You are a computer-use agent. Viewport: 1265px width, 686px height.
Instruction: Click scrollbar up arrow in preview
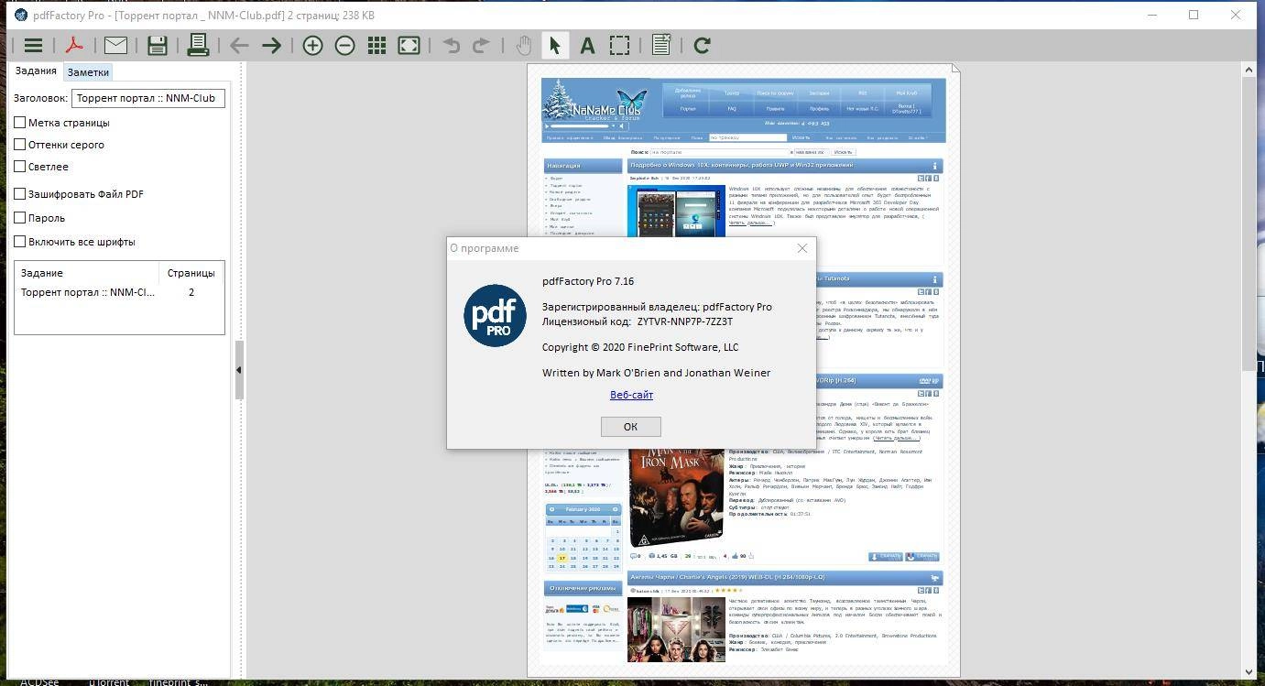point(1248,70)
